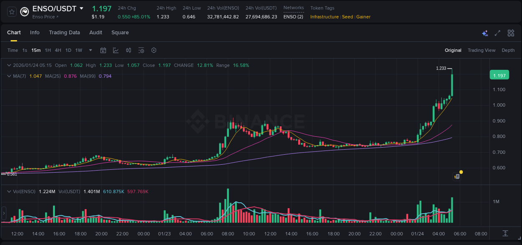
Task: Open the ENSO/USDT pair selector dropdown
Action: 81,8
